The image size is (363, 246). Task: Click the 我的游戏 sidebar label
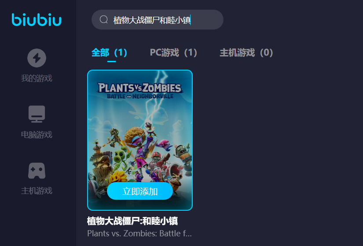[37, 78]
